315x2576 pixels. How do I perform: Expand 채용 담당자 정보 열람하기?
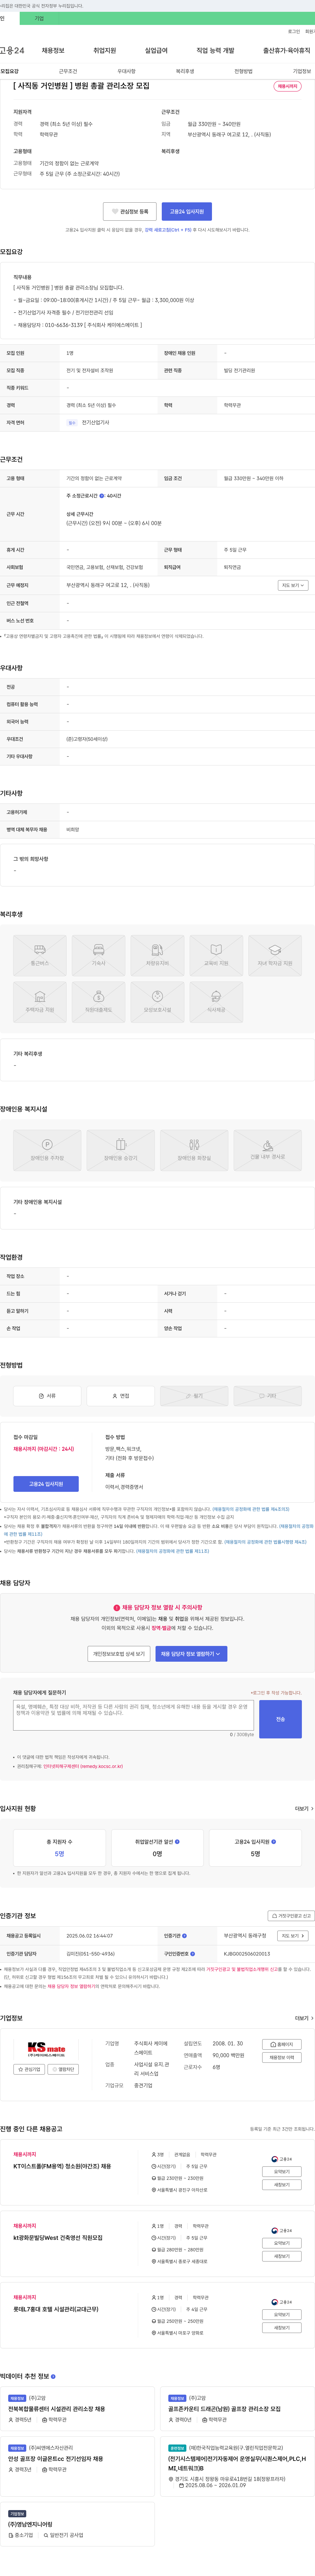point(191,1654)
